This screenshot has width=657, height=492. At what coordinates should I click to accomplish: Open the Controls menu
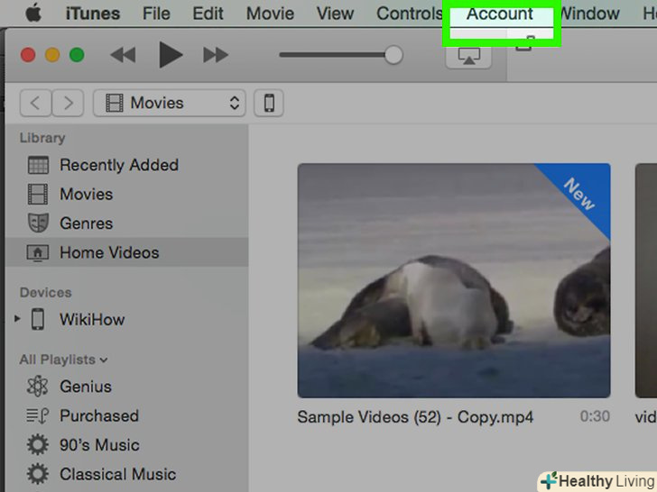[x=409, y=14]
